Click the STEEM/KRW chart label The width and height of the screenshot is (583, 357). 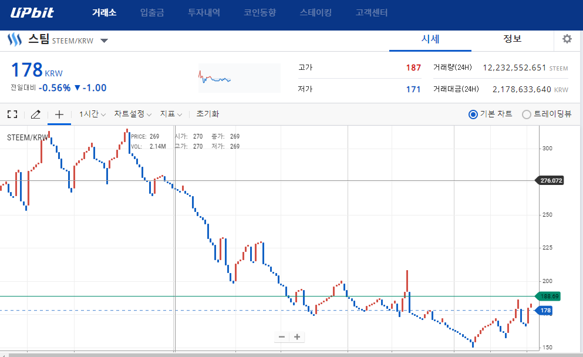click(x=28, y=137)
